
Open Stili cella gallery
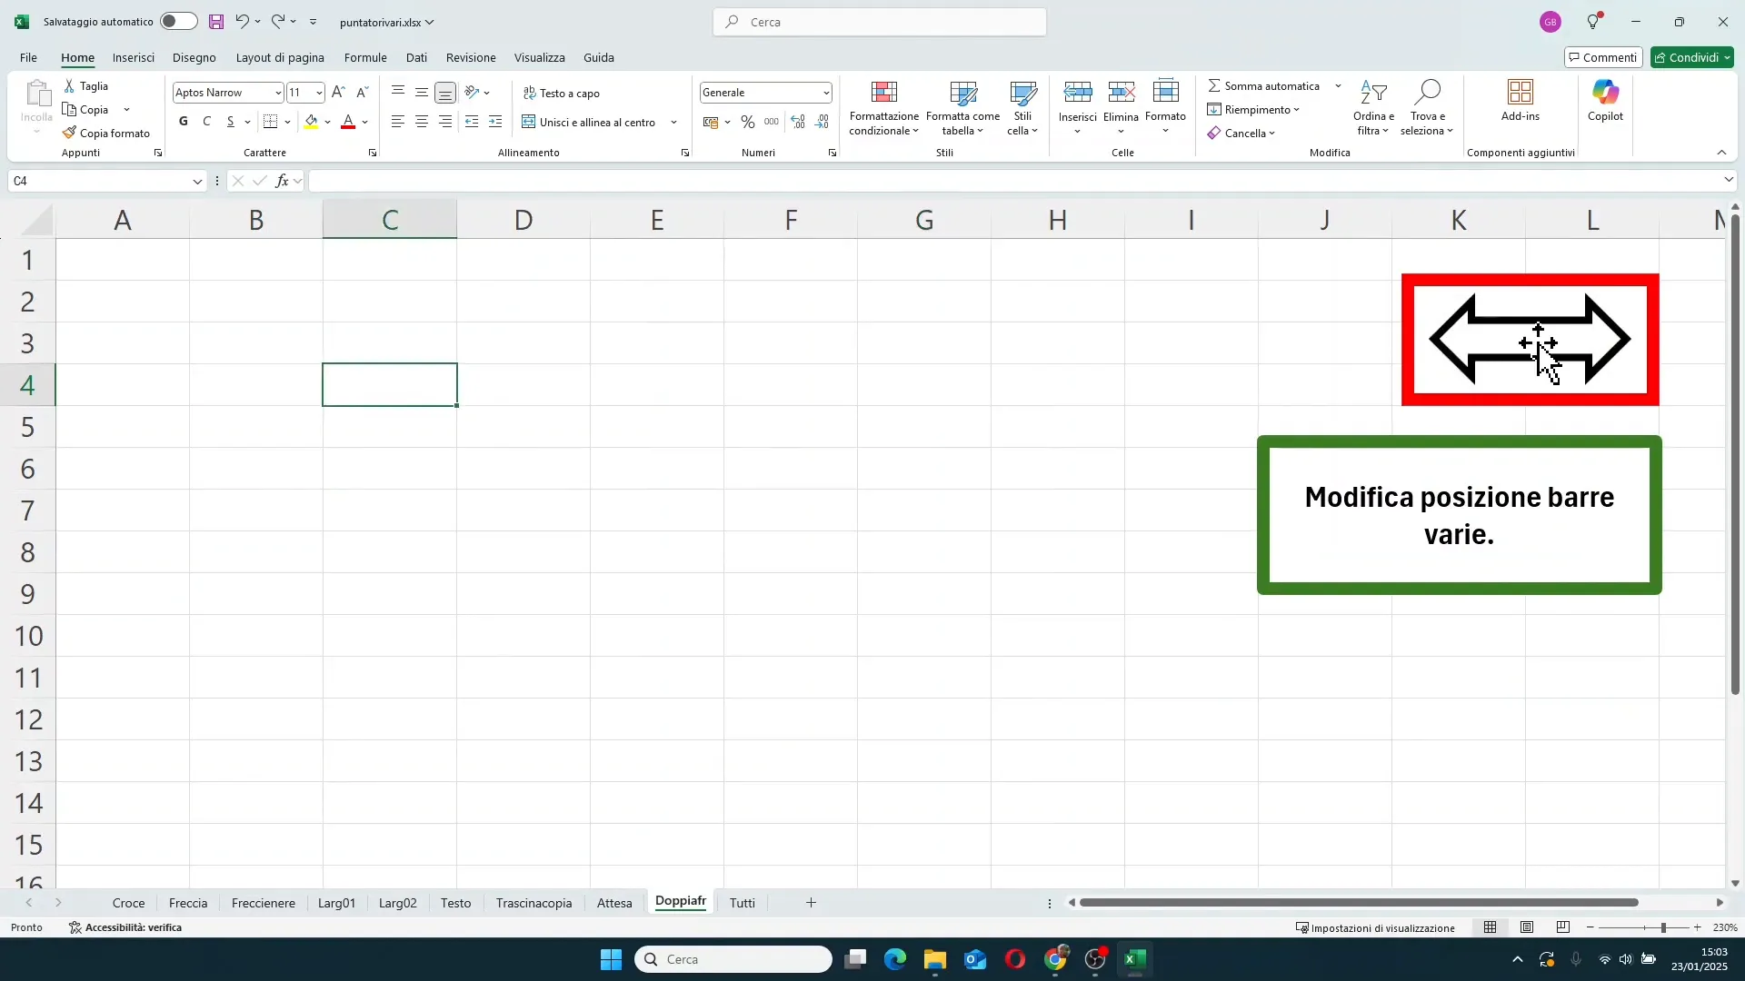pyautogui.click(x=1022, y=107)
